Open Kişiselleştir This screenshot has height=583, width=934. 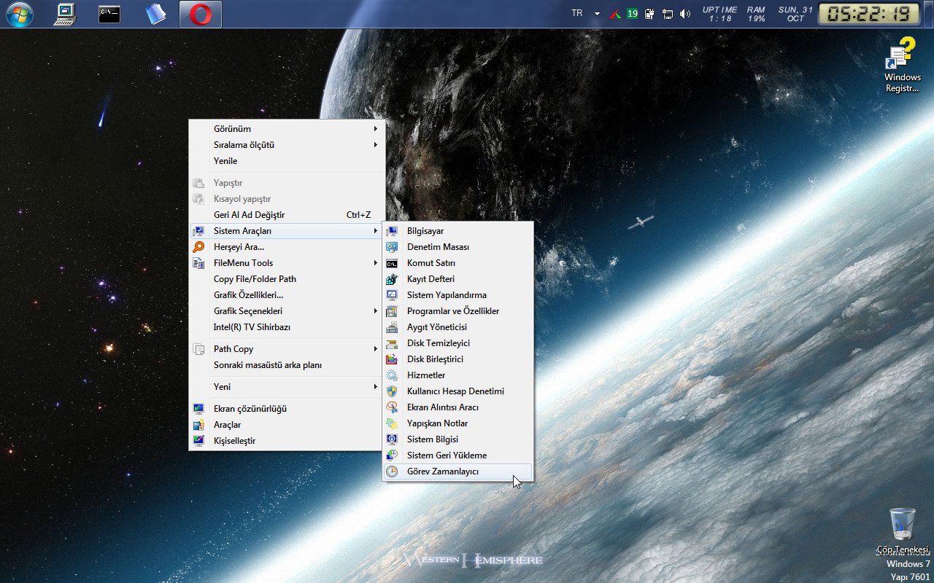click(x=287, y=441)
